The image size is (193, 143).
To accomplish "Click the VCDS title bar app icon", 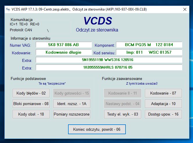I will pyautogui.click(x=7, y=9).
